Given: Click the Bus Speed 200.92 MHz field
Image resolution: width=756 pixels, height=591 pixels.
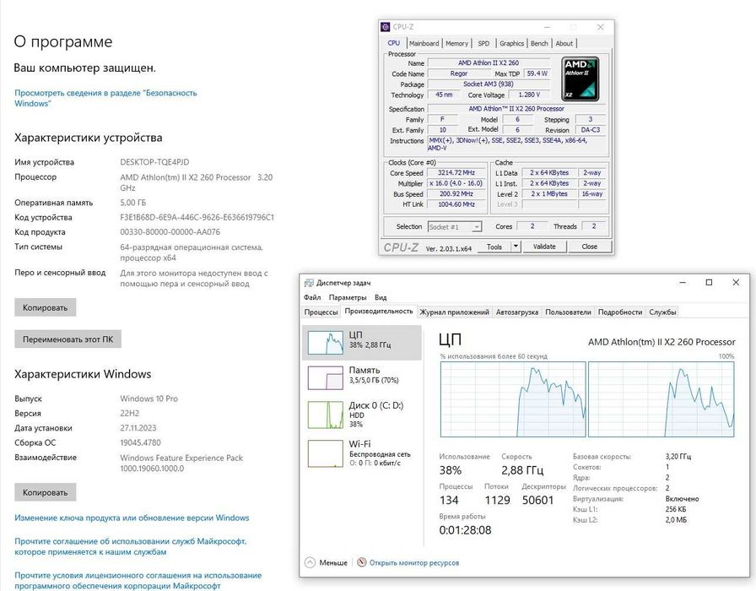Looking at the screenshot, I should pos(456,194).
